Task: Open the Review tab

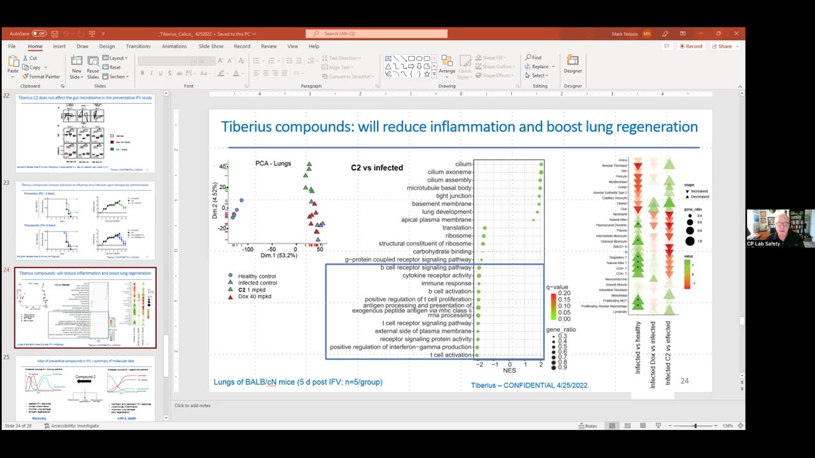Action: 269,46
